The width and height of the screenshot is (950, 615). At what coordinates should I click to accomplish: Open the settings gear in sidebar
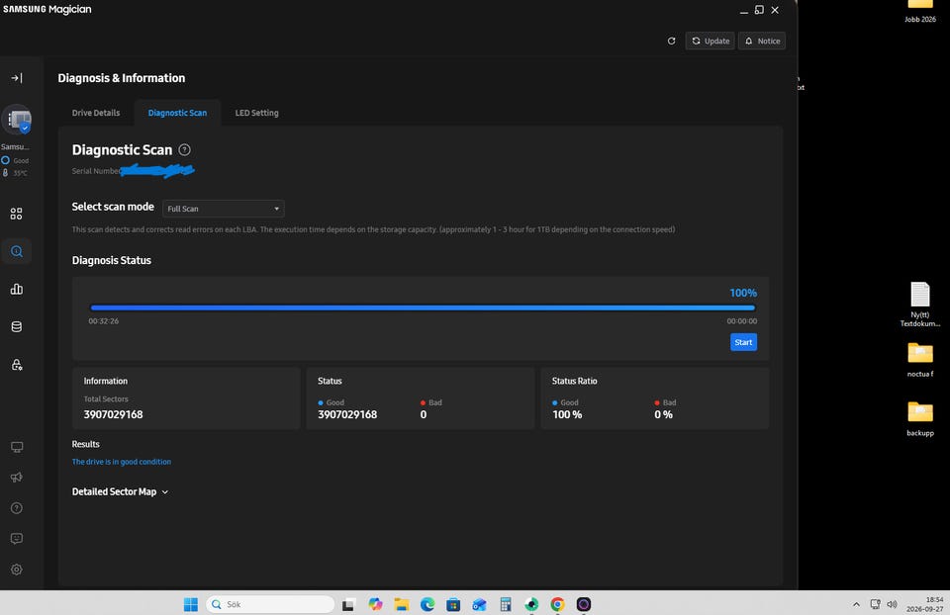pos(17,570)
